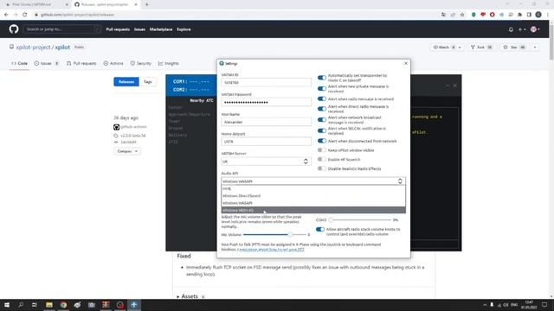554x311 pixels.
Task: Star the xpilot repository
Action: (514, 48)
